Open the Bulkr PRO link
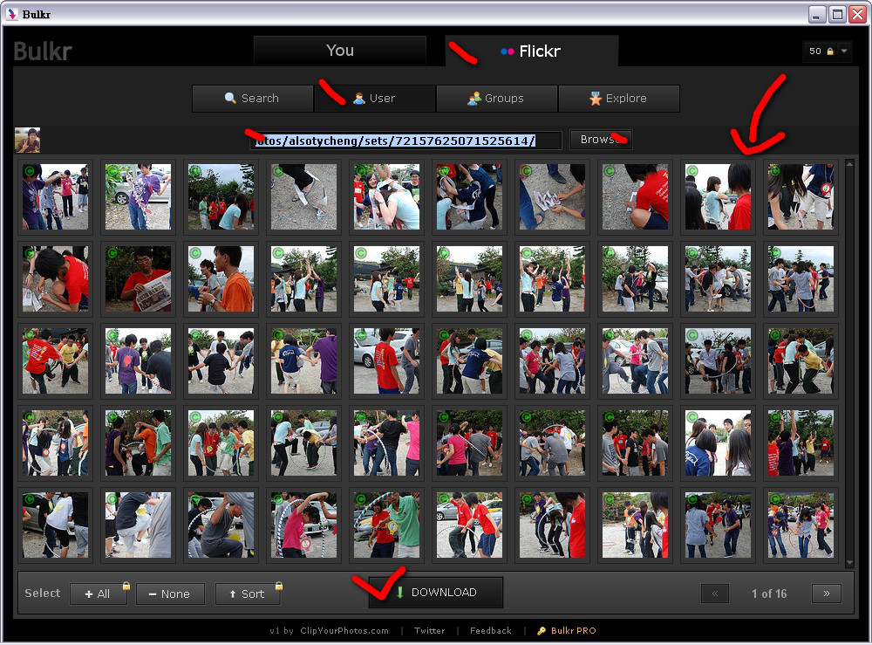Screen dimensions: 872x645 point(574,630)
